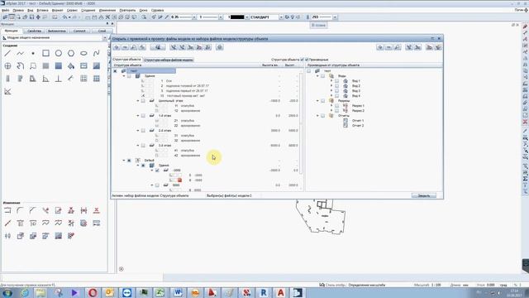This screenshot has height=298, width=529.
Task: Select the Hatching tool
Action: (x=45, y=66)
